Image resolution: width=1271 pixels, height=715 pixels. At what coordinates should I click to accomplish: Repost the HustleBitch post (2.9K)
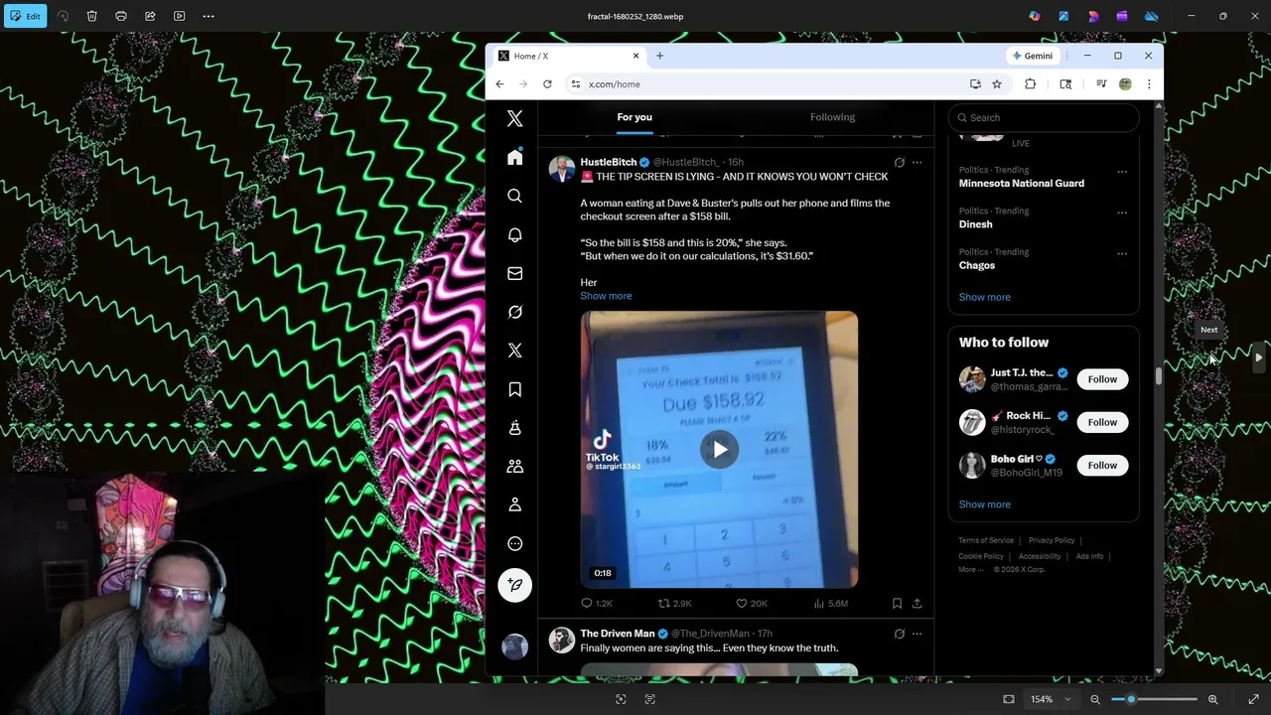[x=674, y=603]
